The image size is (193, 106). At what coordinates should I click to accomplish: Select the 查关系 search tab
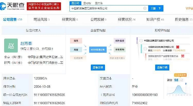(x=99, y=3)
